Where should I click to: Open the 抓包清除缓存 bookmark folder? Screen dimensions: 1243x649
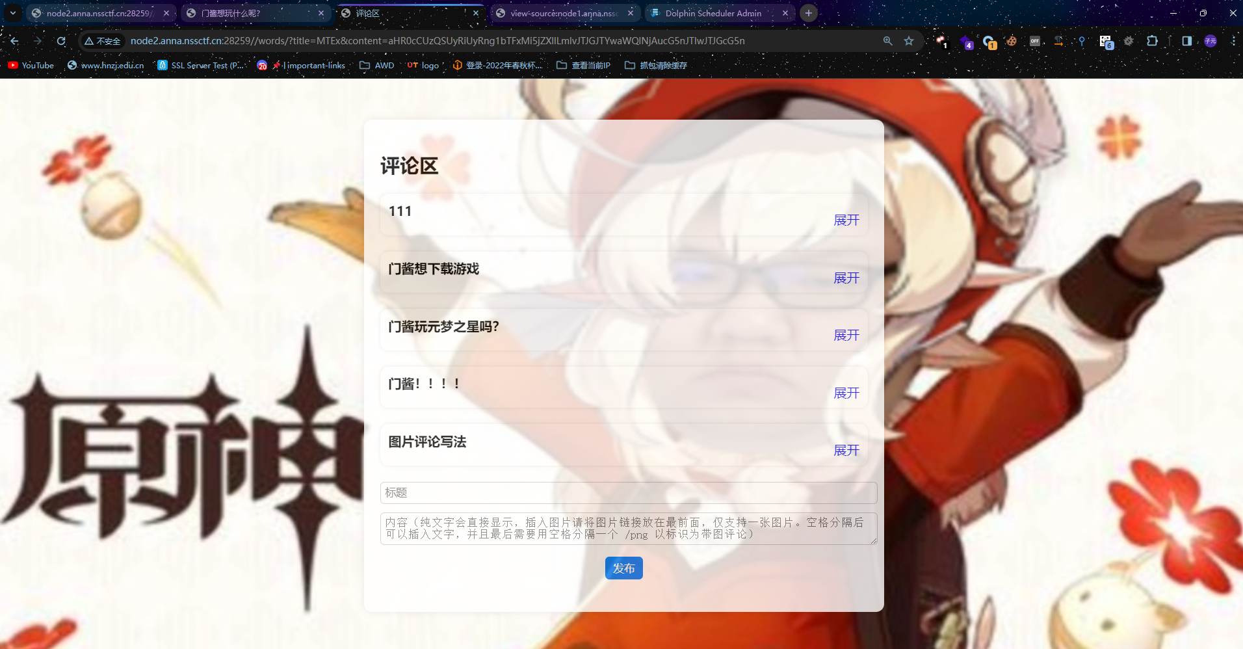tap(656, 66)
